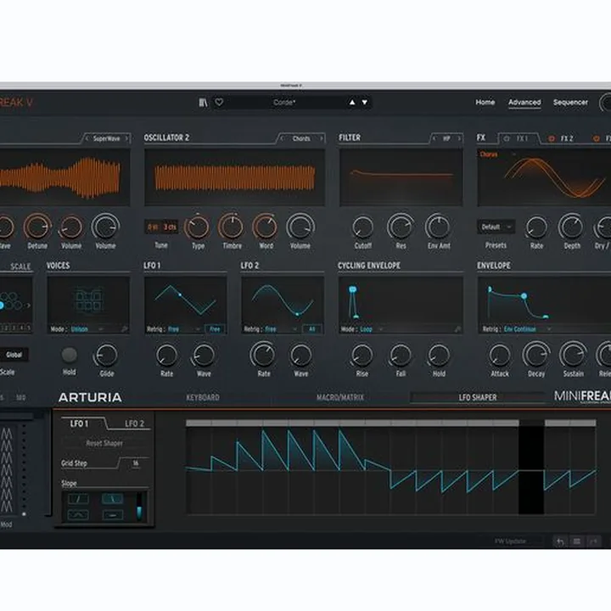Open LFO 1 Retrig dropdown
The image size is (611, 611).
point(184,329)
